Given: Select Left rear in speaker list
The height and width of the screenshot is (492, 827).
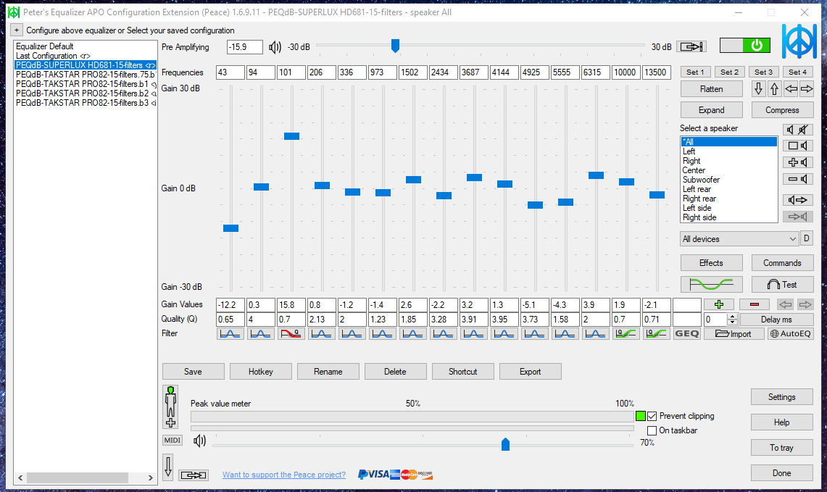Looking at the screenshot, I should tap(729, 189).
